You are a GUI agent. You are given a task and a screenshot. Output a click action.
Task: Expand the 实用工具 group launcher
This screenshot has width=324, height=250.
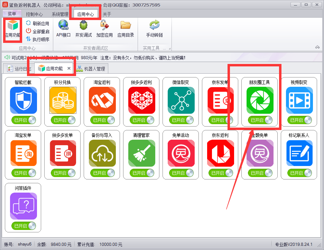point(169,48)
